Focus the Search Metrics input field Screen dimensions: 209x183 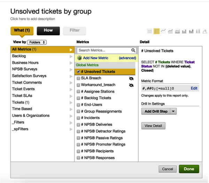click(104, 50)
